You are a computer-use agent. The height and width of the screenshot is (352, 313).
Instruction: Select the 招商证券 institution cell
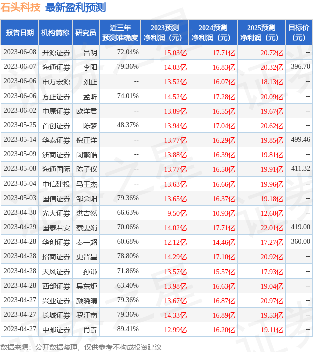56,257
